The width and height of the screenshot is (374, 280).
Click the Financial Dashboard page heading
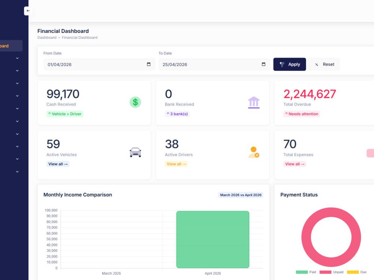63,31
